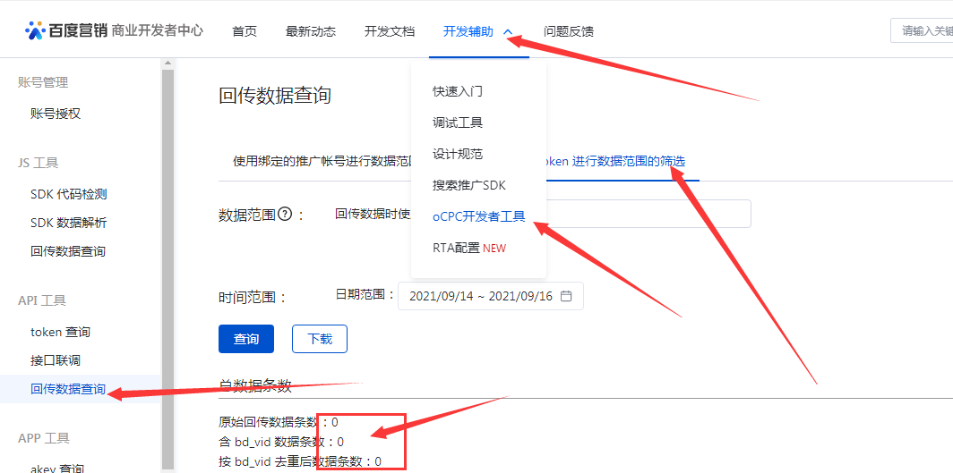
Task: Select 搜索推广SDK from the dropdown menu
Action: [x=469, y=186]
